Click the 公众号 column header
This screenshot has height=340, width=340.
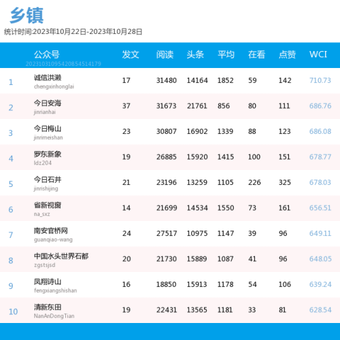(47, 54)
